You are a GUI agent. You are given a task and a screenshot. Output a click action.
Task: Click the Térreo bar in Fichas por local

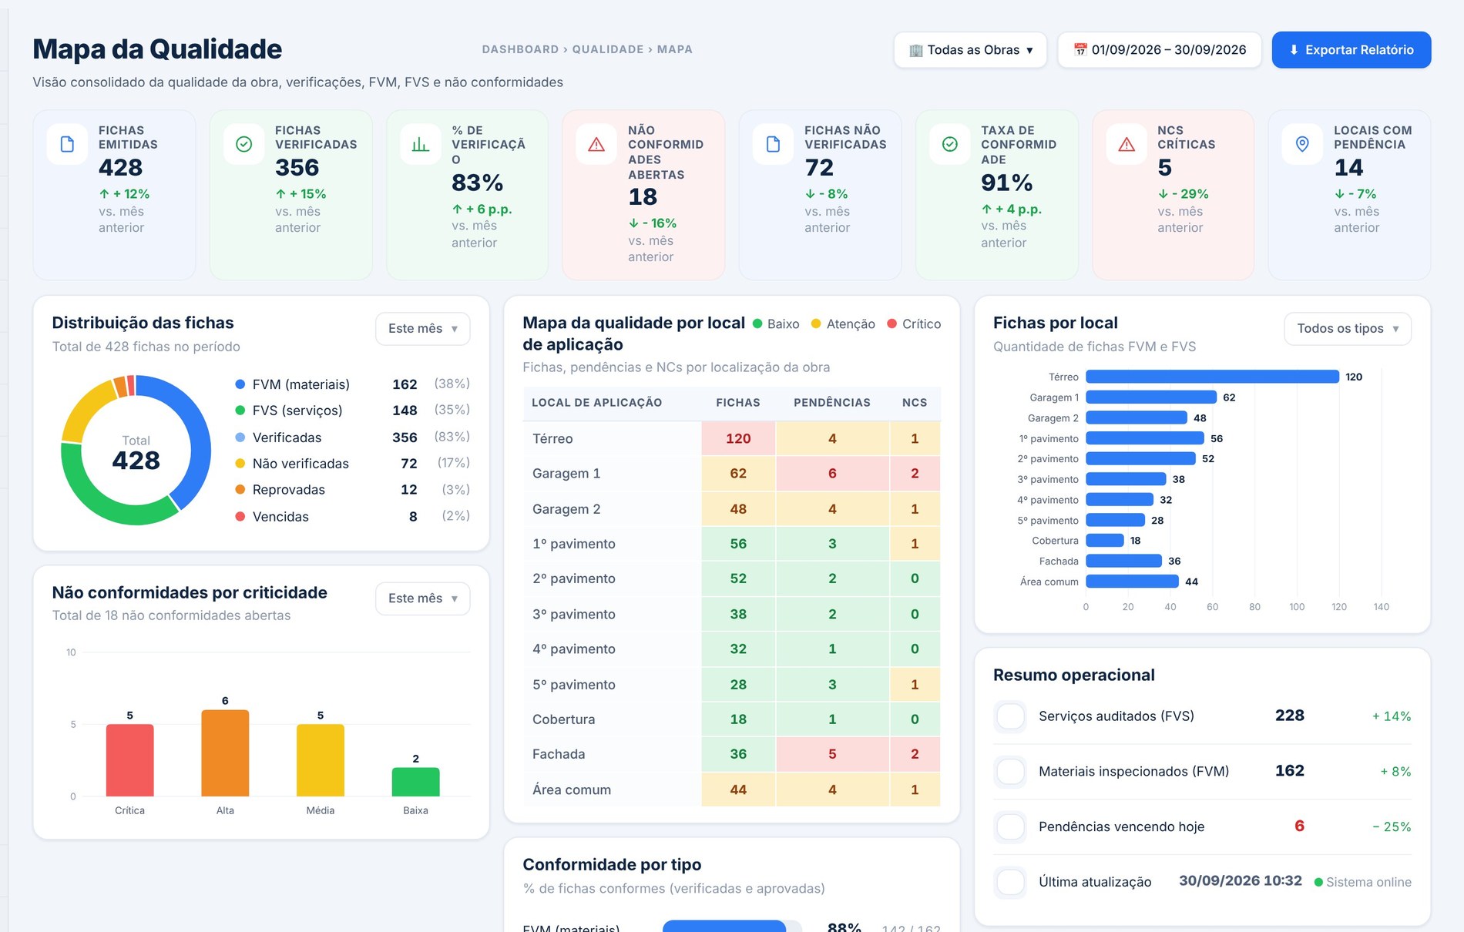1212,377
